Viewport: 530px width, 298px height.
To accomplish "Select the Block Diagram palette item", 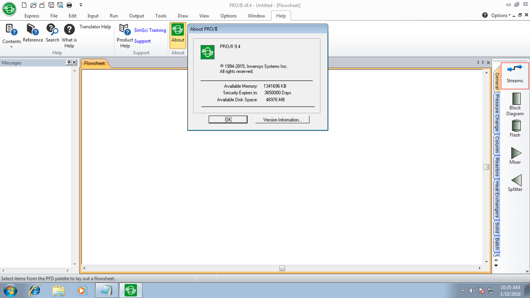I will 515,105.
